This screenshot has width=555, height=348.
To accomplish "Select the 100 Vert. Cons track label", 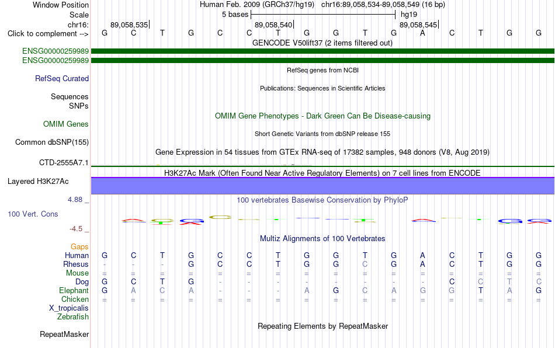I will [x=33, y=214].
